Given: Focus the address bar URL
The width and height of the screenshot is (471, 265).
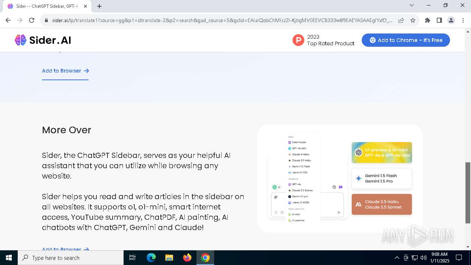Looking at the screenshot, I should [x=222, y=20].
